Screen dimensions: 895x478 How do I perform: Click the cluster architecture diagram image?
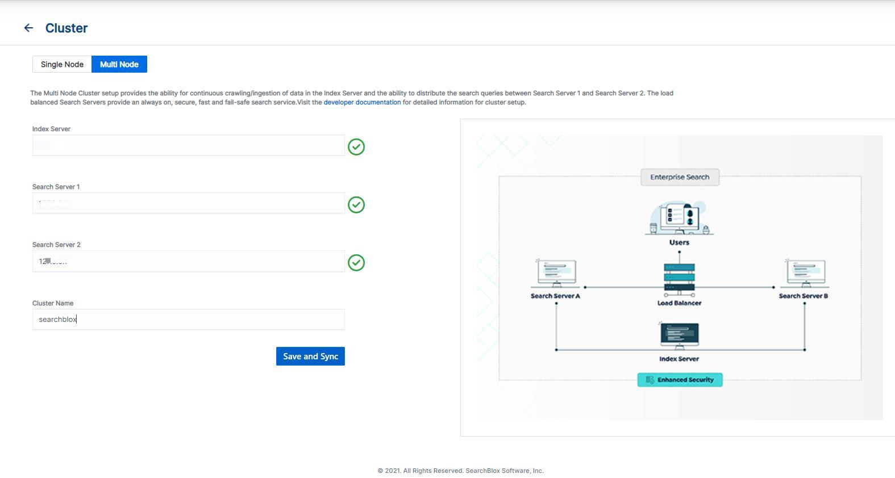pos(680,278)
